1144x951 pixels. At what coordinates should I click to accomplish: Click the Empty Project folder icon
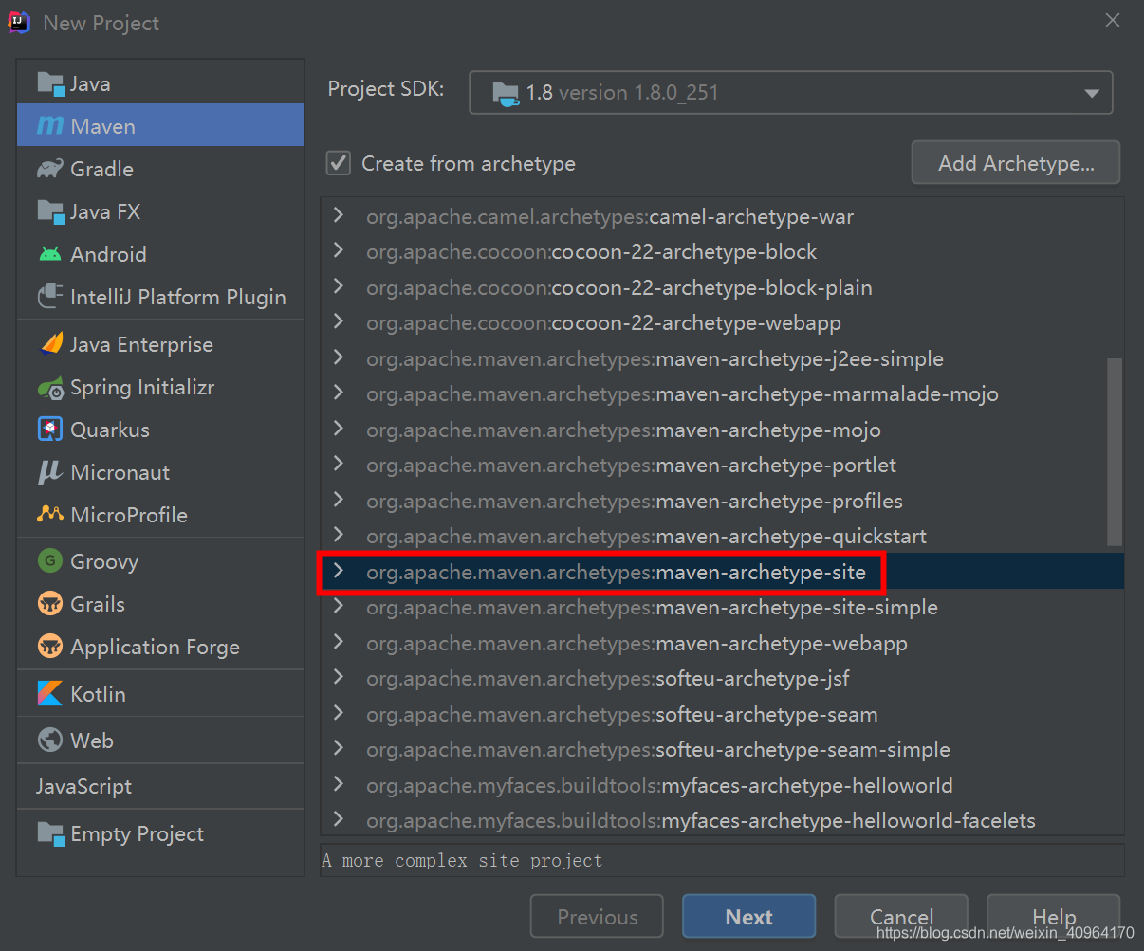click(x=50, y=833)
